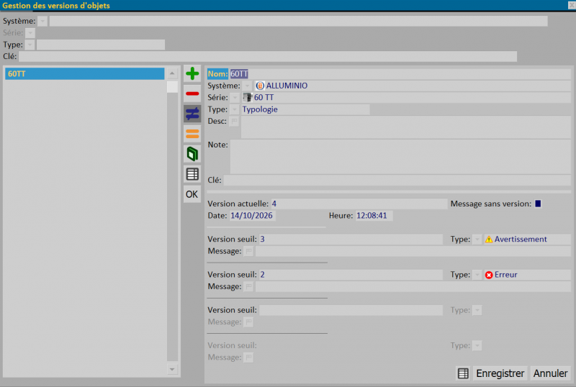Screen dimensions: 576x387
Task: Focus the Nom field containing 60TT
Action: [x=400, y=74]
